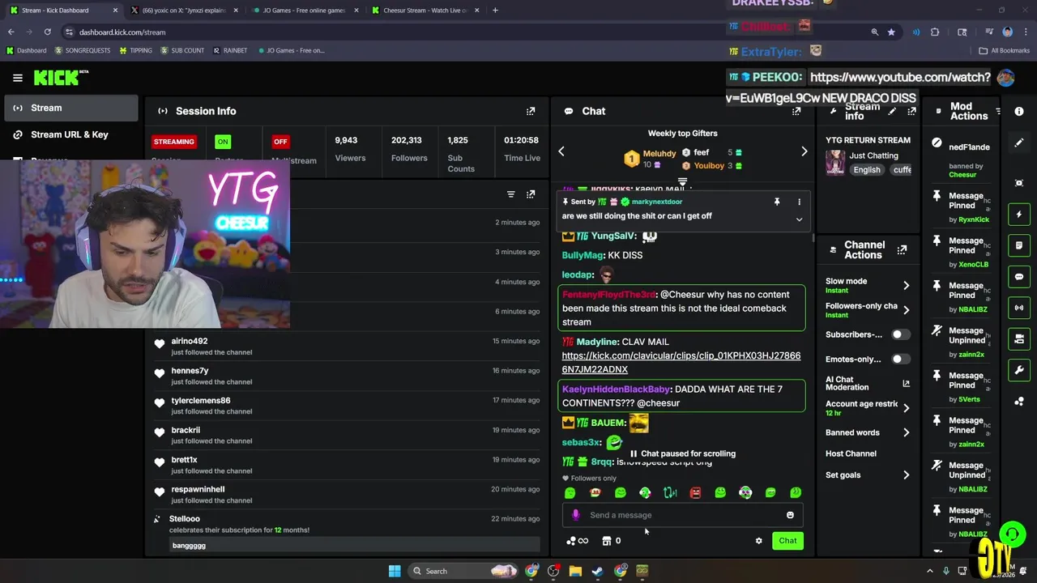
Task: Toggle the Multistream OFF button
Action: coord(280,142)
